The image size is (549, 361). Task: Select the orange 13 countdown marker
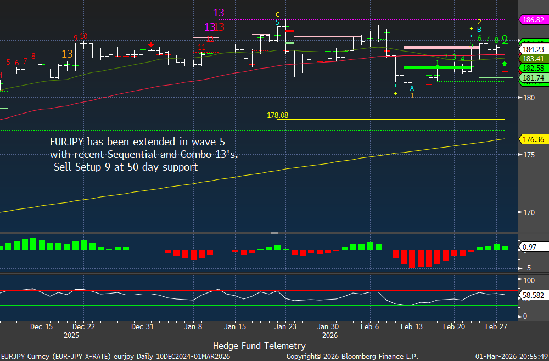67,54
